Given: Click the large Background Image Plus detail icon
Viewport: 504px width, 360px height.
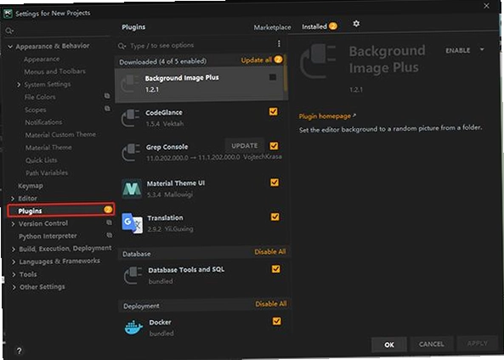Looking at the screenshot, I should point(318,61).
